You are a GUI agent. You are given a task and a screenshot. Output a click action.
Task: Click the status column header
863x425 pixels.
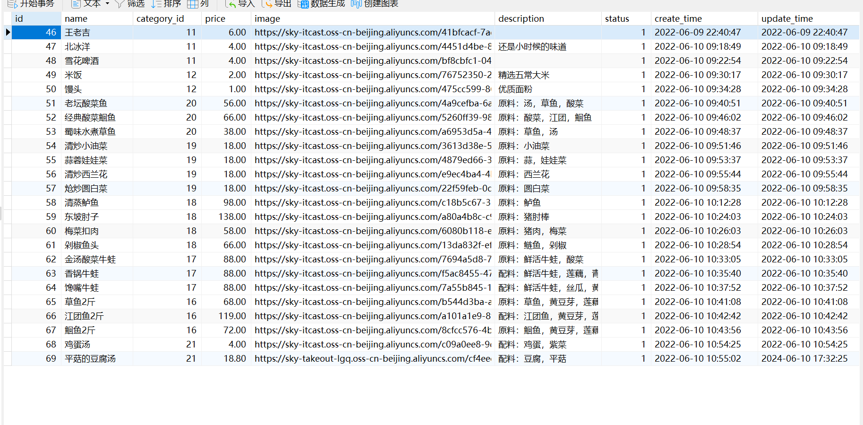pos(626,18)
